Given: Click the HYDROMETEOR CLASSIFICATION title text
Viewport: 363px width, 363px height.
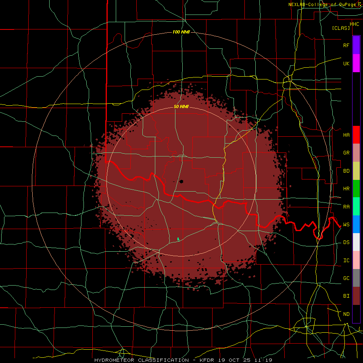Looking at the screenshot, I should [142, 360].
